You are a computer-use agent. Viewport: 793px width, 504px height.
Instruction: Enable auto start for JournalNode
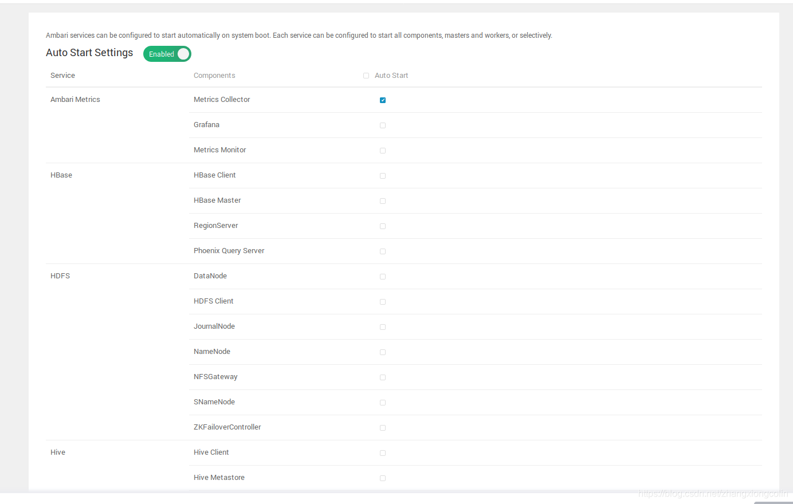click(383, 327)
